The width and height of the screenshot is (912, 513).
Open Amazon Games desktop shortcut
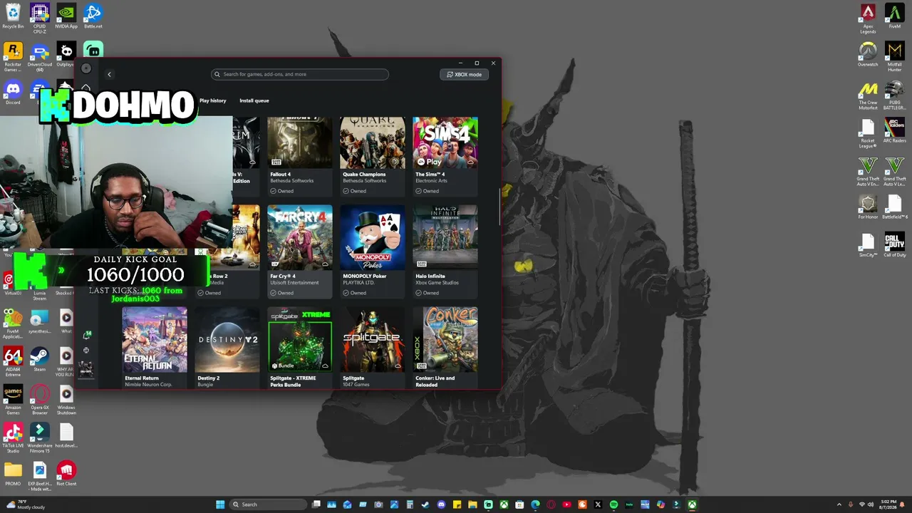pos(13,400)
